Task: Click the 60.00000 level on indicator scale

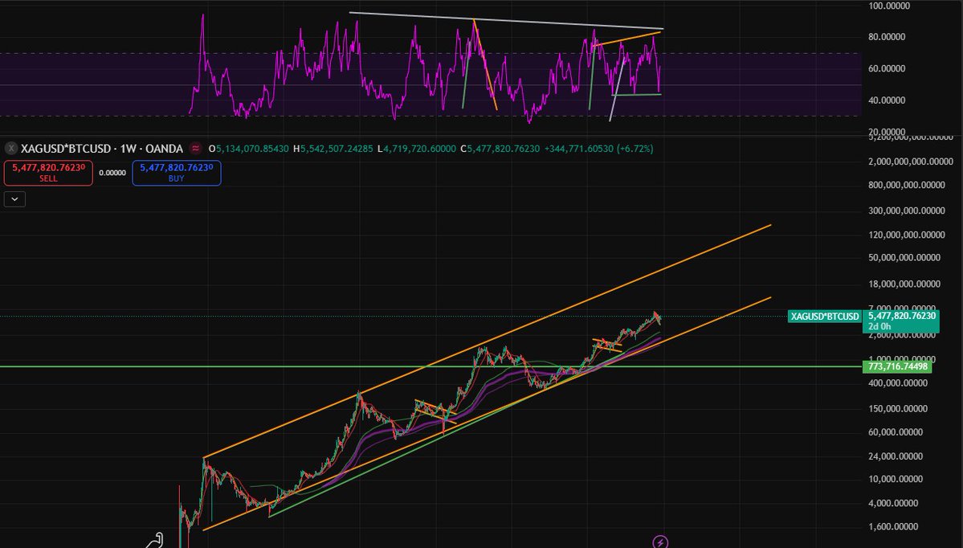Action: coord(887,69)
